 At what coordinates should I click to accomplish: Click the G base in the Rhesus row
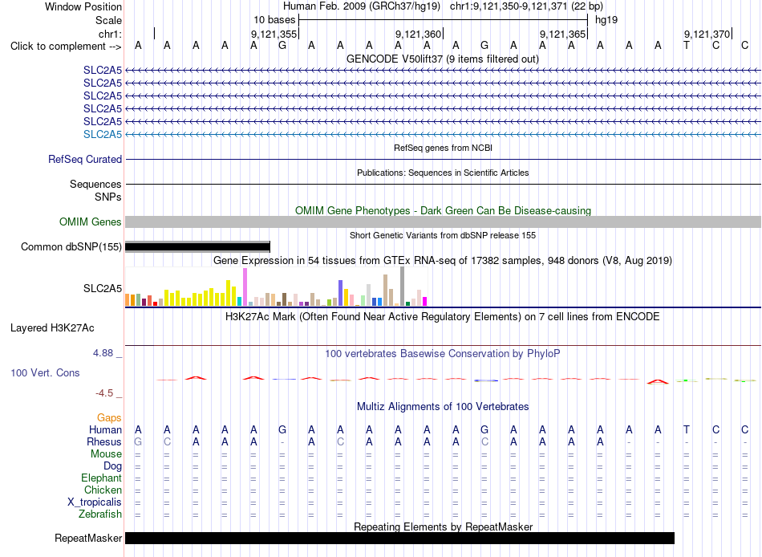point(138,441)
